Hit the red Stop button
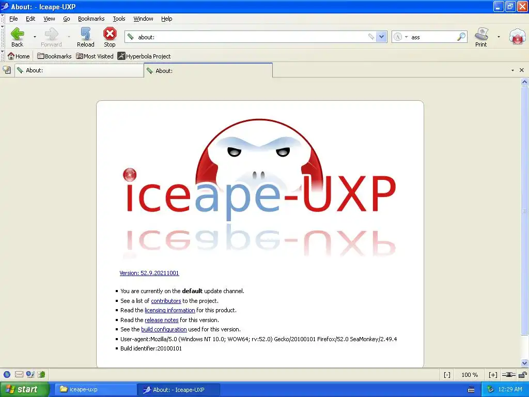 click(x=110, y=37)
